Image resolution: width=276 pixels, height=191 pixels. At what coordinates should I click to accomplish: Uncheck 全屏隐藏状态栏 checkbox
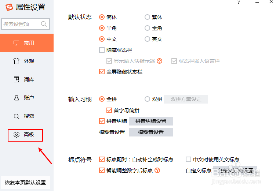click(x=102, y=72)
